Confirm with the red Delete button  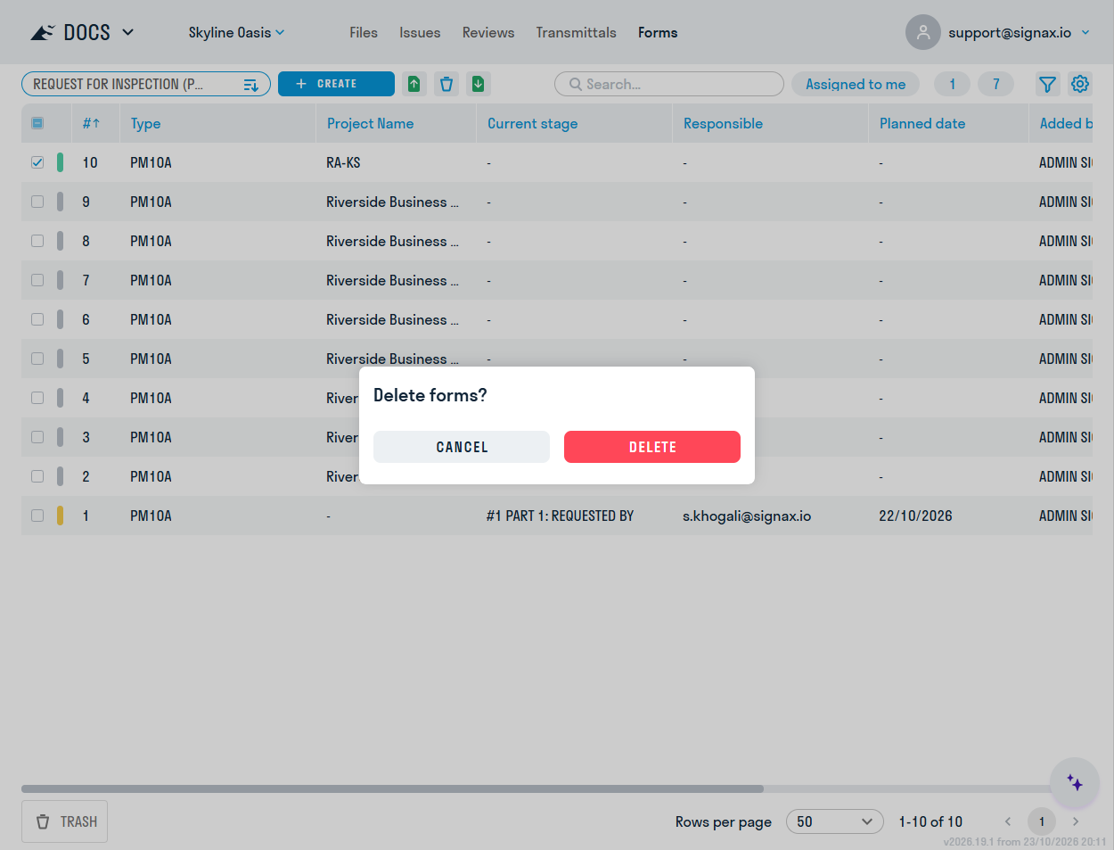(x=652, y=447)
